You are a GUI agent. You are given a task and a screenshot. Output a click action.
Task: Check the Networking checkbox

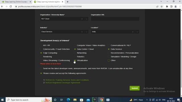point(75,53)
